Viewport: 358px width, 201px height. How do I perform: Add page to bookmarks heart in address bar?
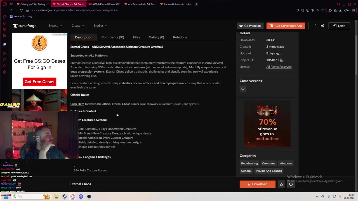[323, 10]
